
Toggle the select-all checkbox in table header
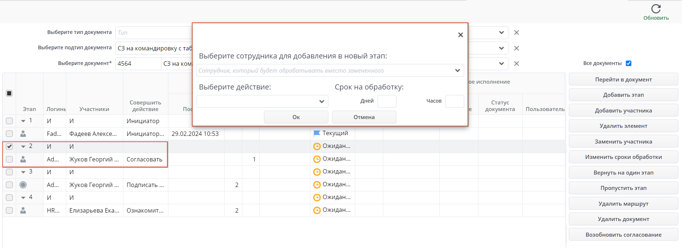(x=10, y=93)
